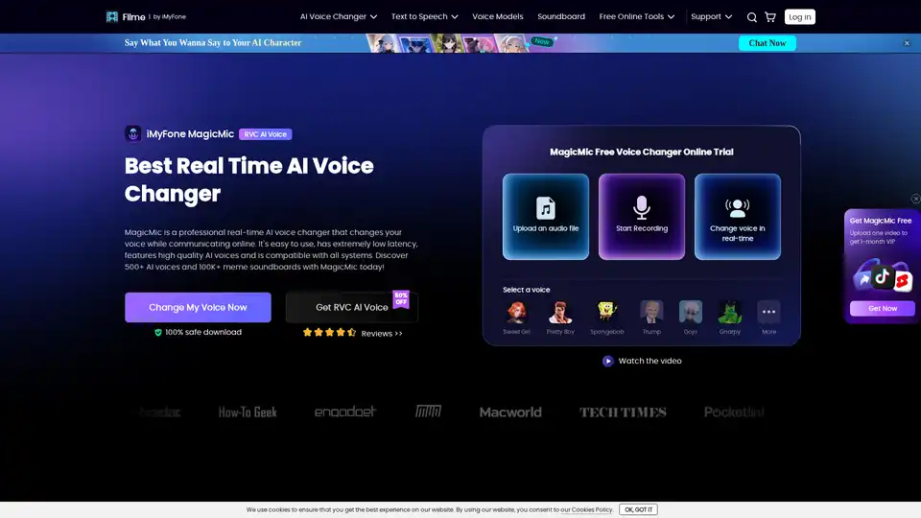Image resolution: width=921 pixels, height=518 pixels.
Task: Expand the Text to Speech dropdown
Action: tap(424, 17)
